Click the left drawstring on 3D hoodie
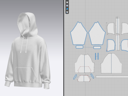 pos(22,45)
